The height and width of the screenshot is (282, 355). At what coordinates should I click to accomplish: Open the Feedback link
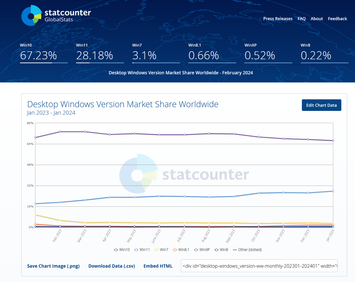[337, 19]
